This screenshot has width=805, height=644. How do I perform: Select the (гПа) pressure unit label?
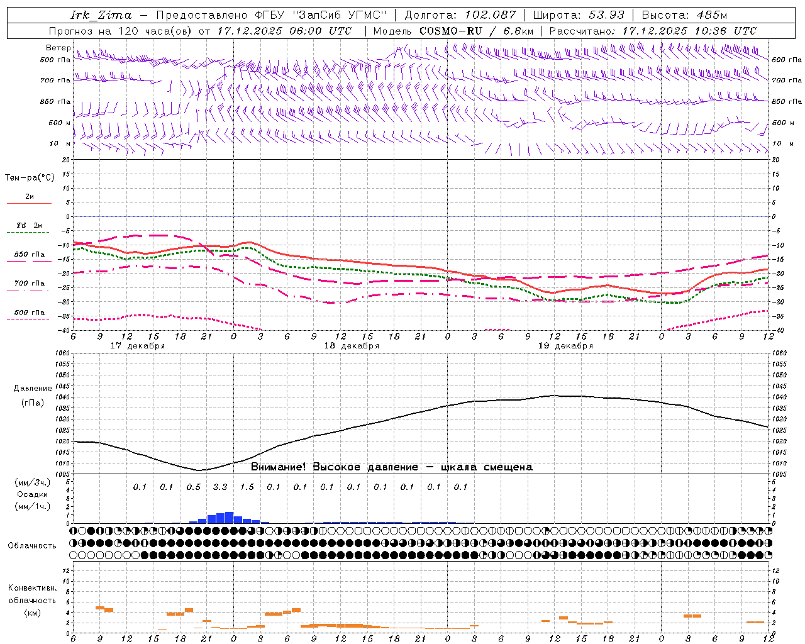(33, 402)
